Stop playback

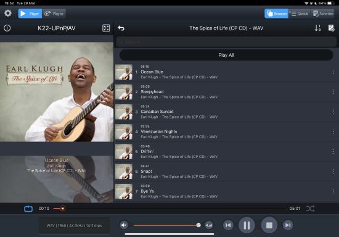269,225
